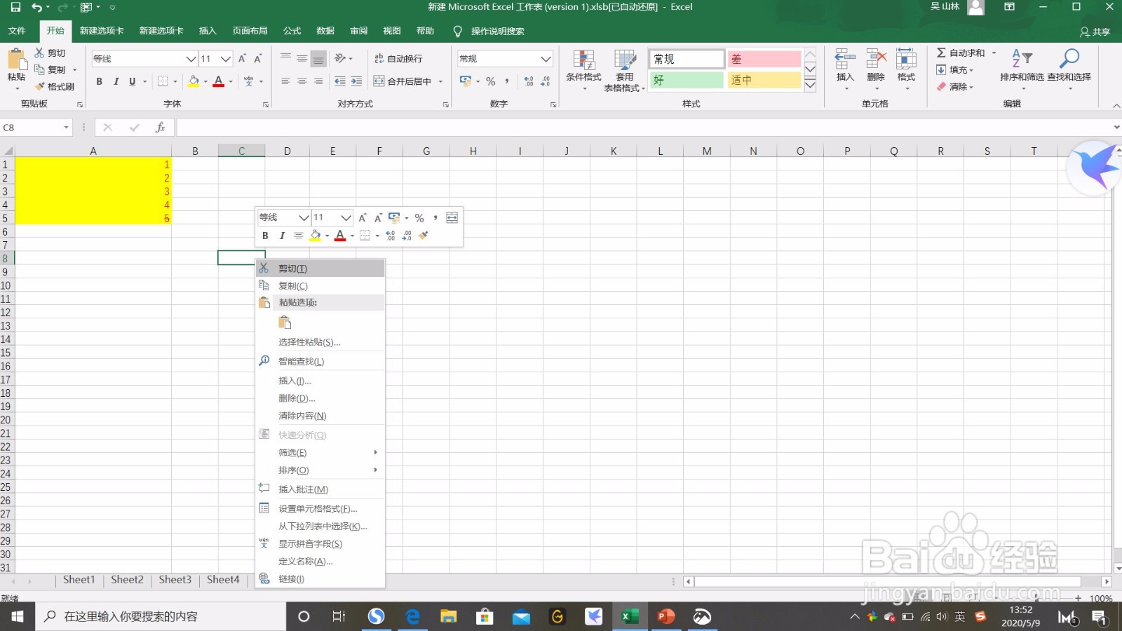Viewport: 1122px width, 631px height.
Task: Open ribbon font name dropdown
Action: (x=191, y=59)
